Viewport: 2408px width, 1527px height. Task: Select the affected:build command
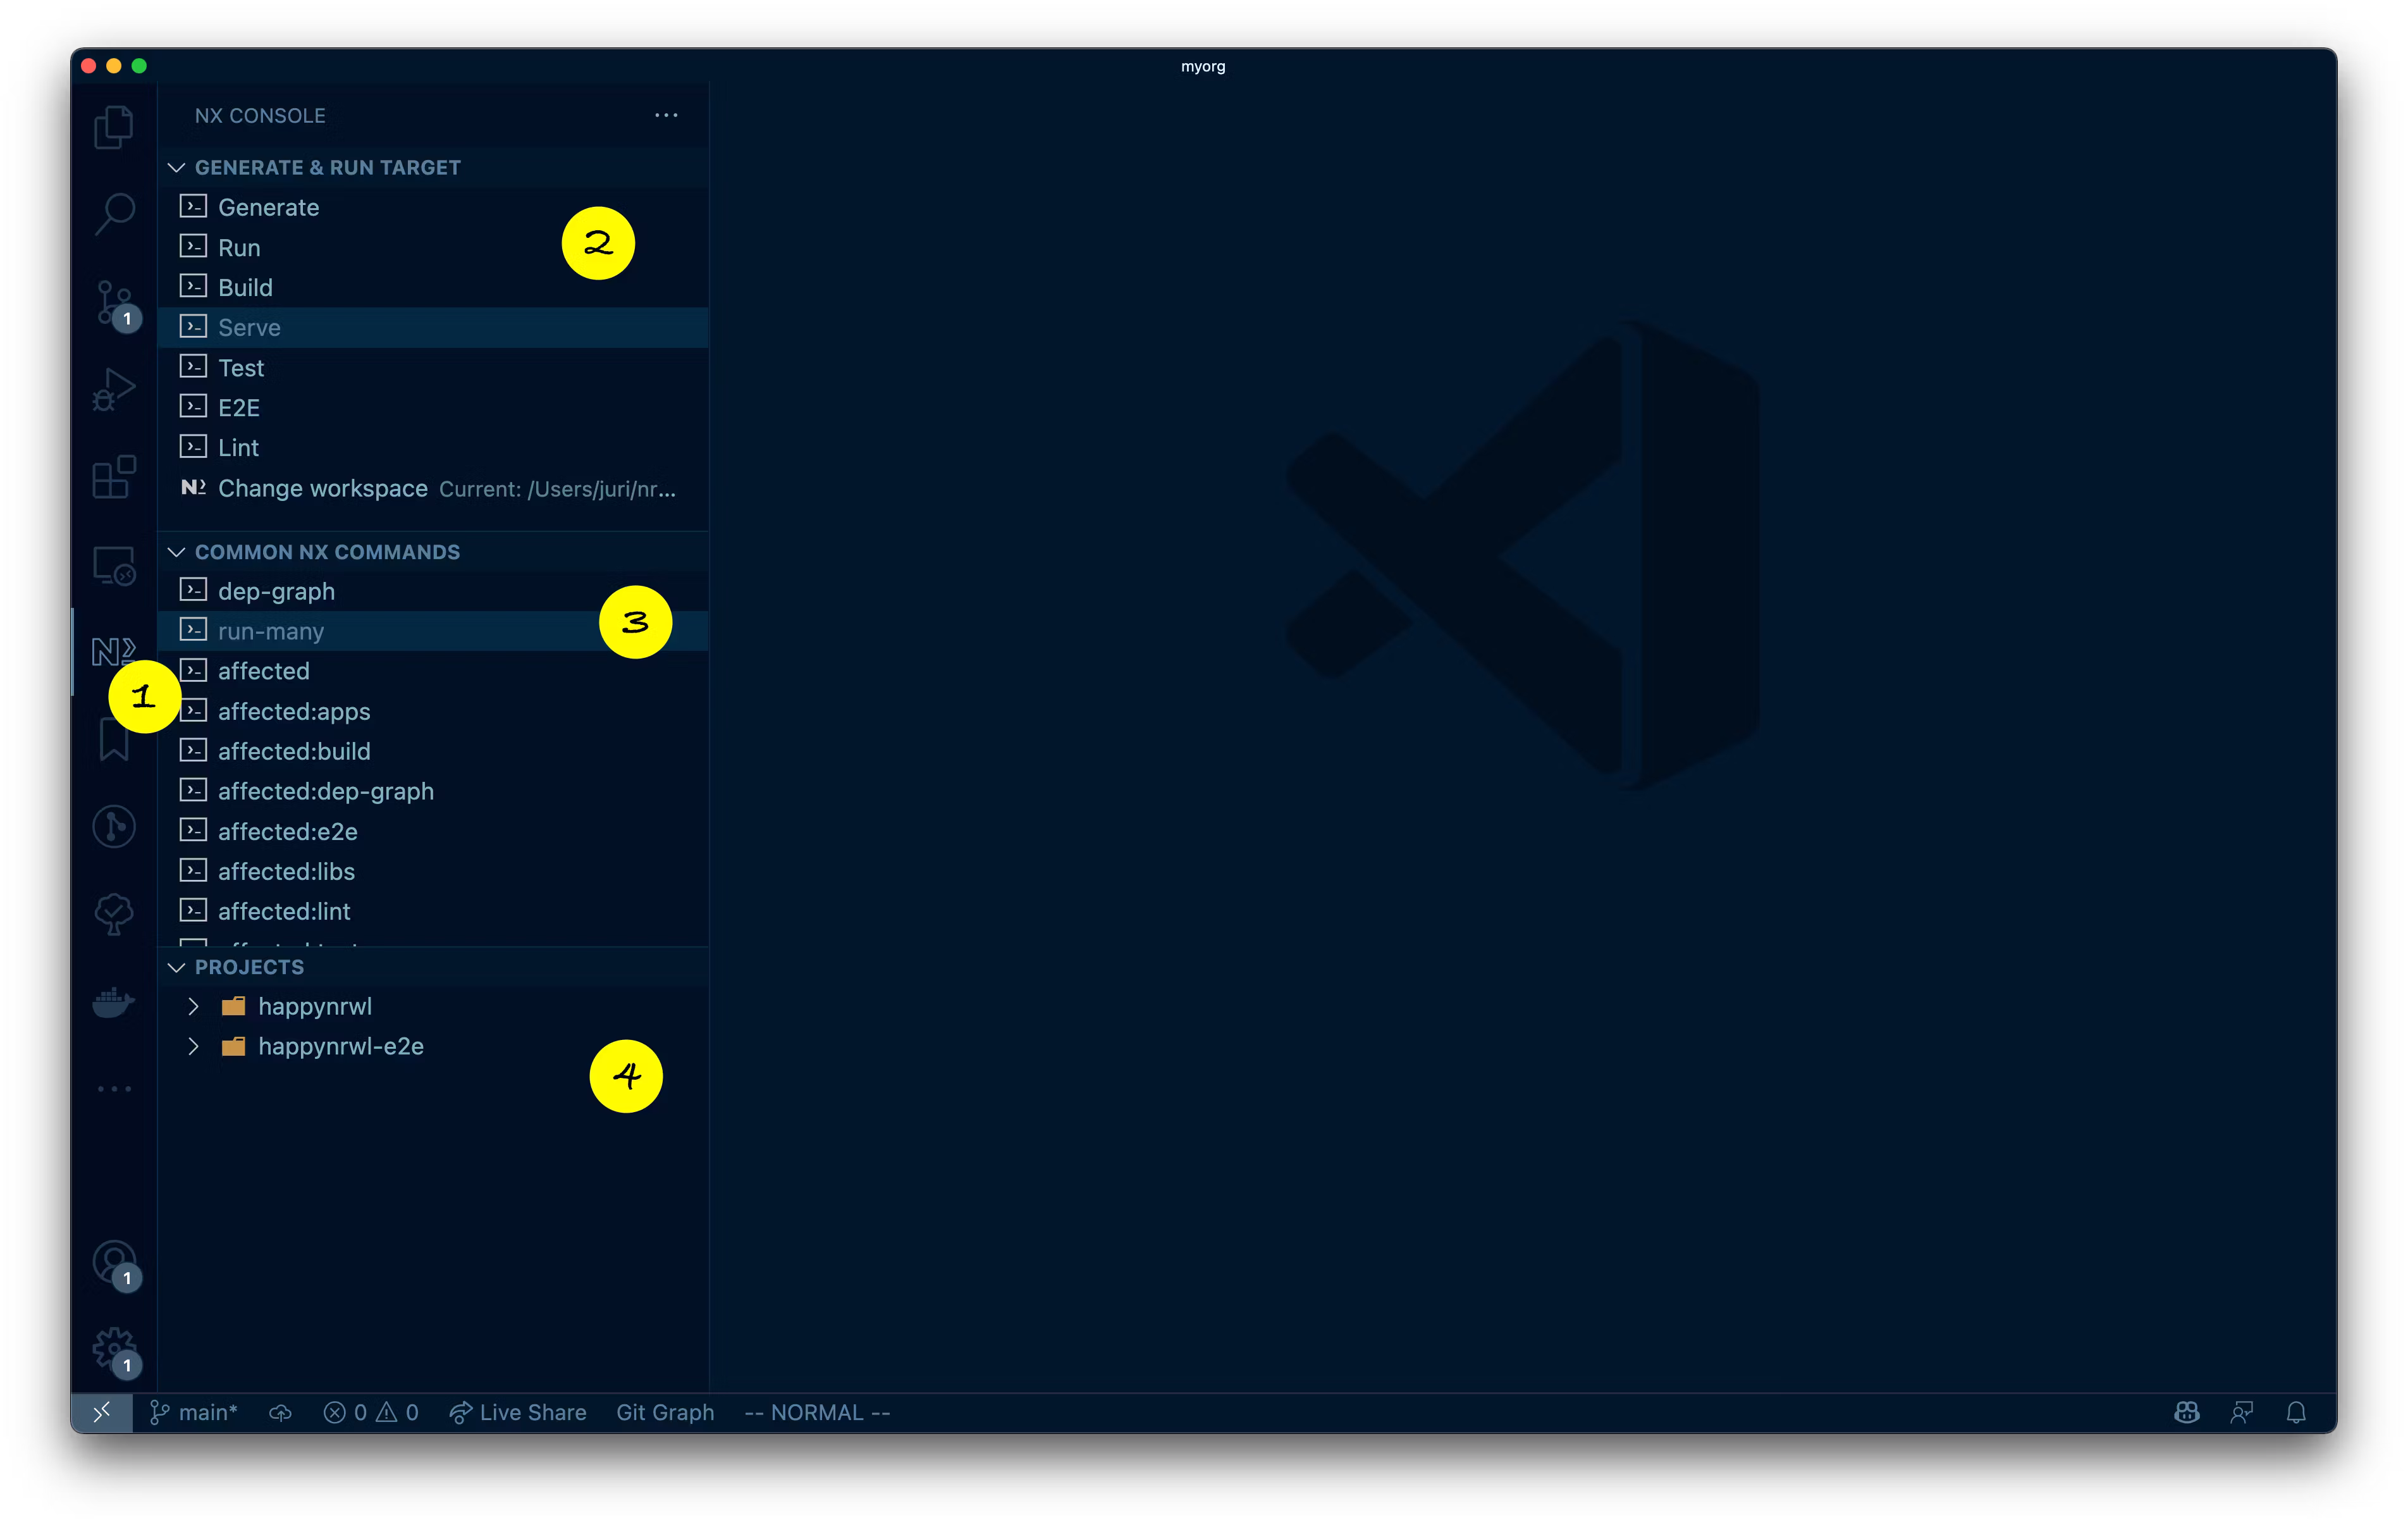pyautogui.click(x=294, y=751)
